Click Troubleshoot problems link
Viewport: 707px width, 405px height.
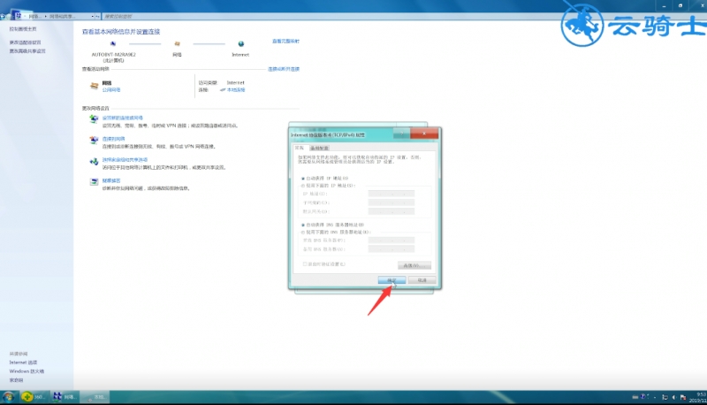click(111, 180)
